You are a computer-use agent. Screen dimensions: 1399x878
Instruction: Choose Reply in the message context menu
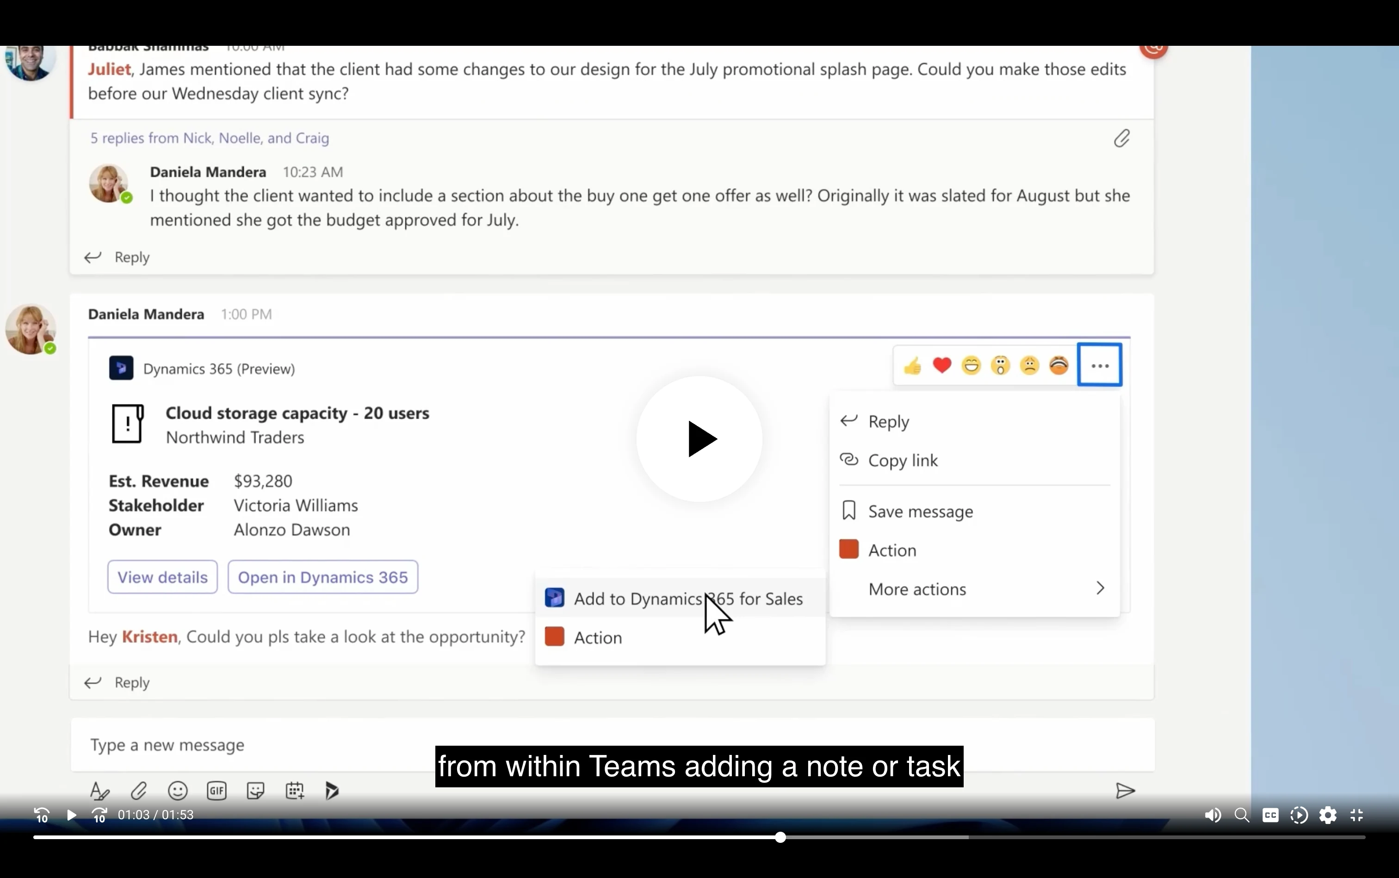pyautogui.click(x=974, y=421)
